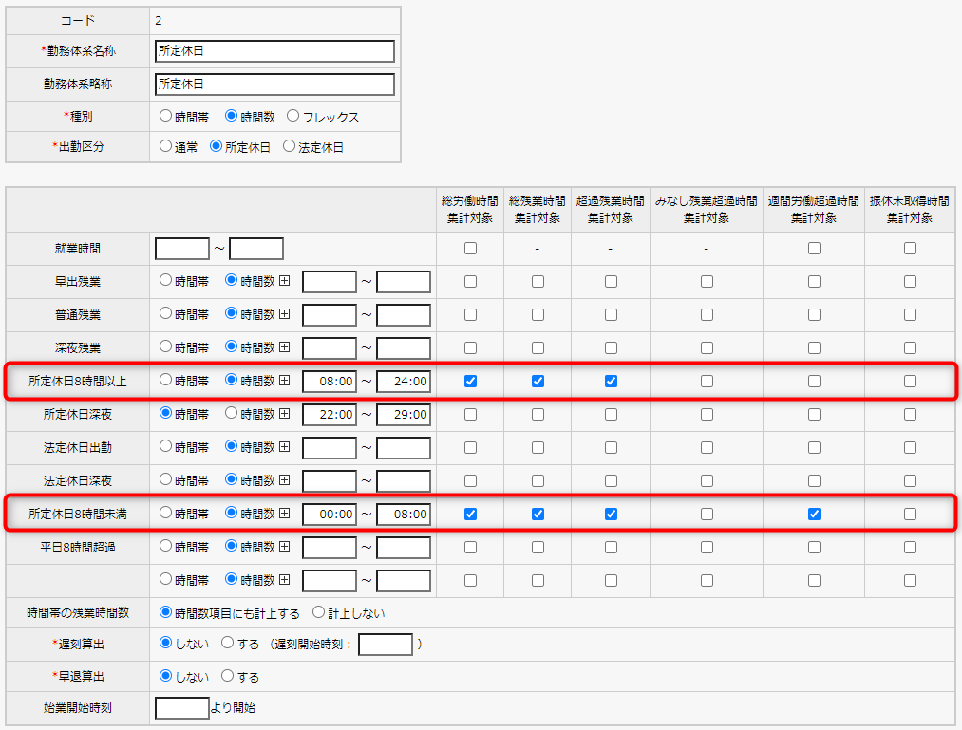Click plus icon in 平日8時間超過 row
Screen dimensions: 962x730
pyautogui.click(x=284, y=547)
